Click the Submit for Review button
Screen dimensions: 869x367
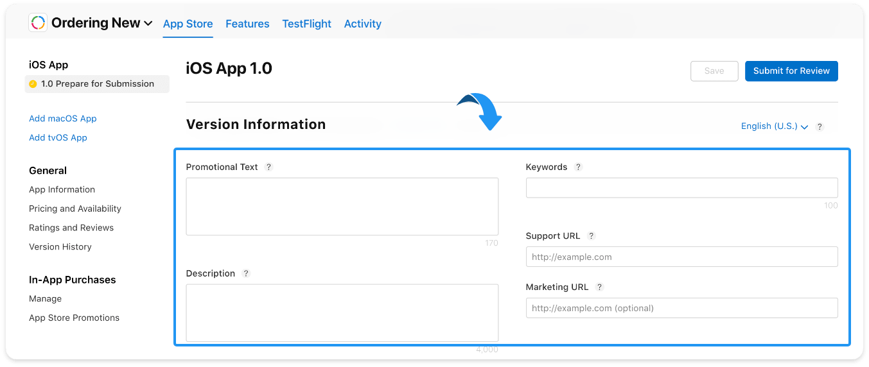click(791, 71)
